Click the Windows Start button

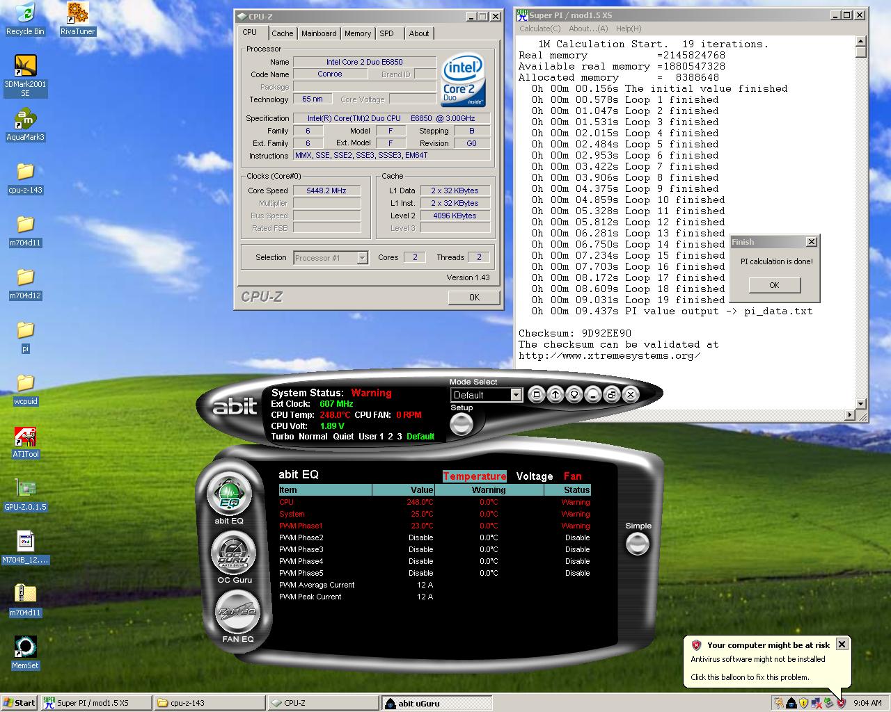(x=19, y=703)
